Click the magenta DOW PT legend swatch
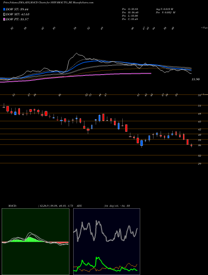This screenshot has height=275, width=208. [x=4, y=19]
